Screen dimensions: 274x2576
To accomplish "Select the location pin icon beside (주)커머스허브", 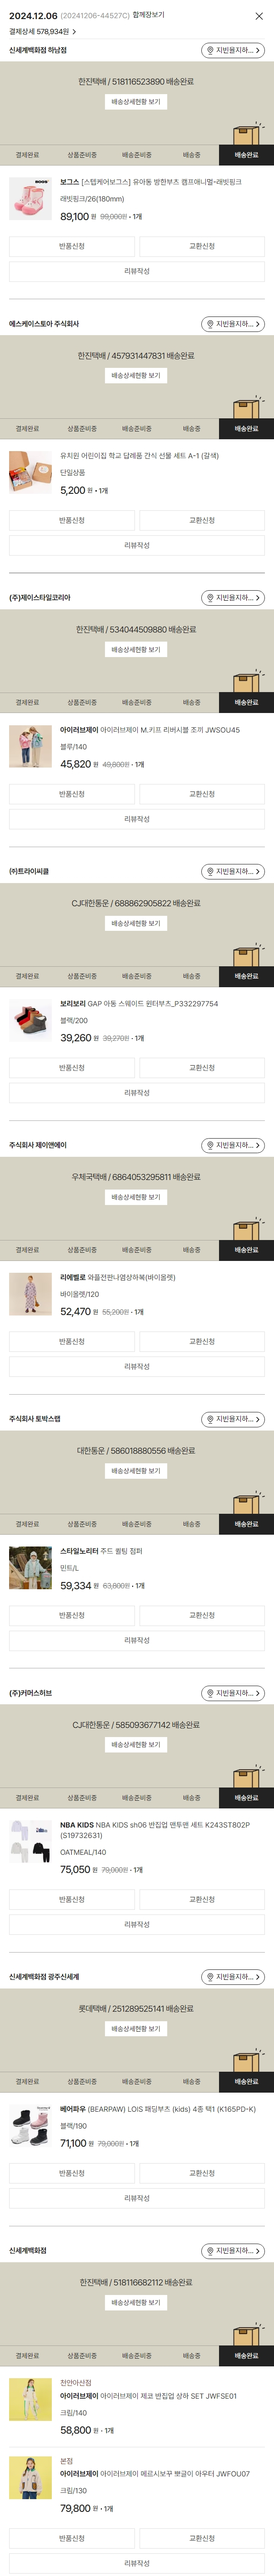I will 210,1693.
